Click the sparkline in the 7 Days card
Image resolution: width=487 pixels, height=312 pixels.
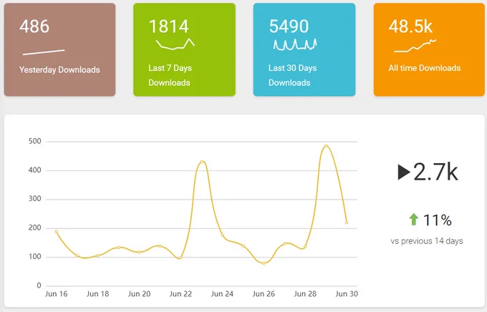click(x=175, y=44)
